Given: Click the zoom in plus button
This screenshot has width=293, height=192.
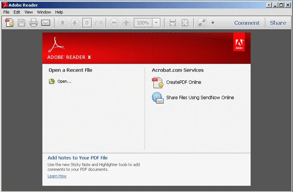Looking at the screenshot, I should point(126,23).
